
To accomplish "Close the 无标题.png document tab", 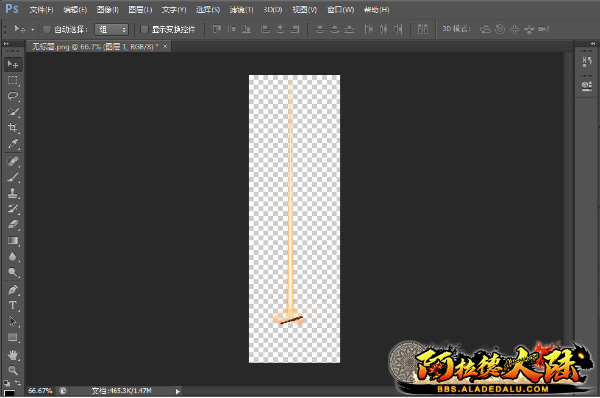I will (x=165, y=46).
